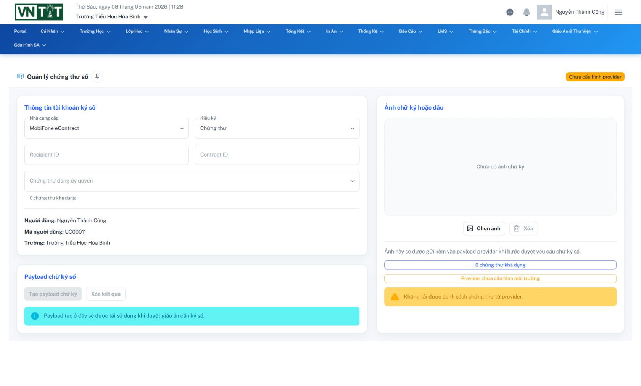Click the Chưa cấu hình provider badge
The image size is (641, 386).
(x=595, y=77)
